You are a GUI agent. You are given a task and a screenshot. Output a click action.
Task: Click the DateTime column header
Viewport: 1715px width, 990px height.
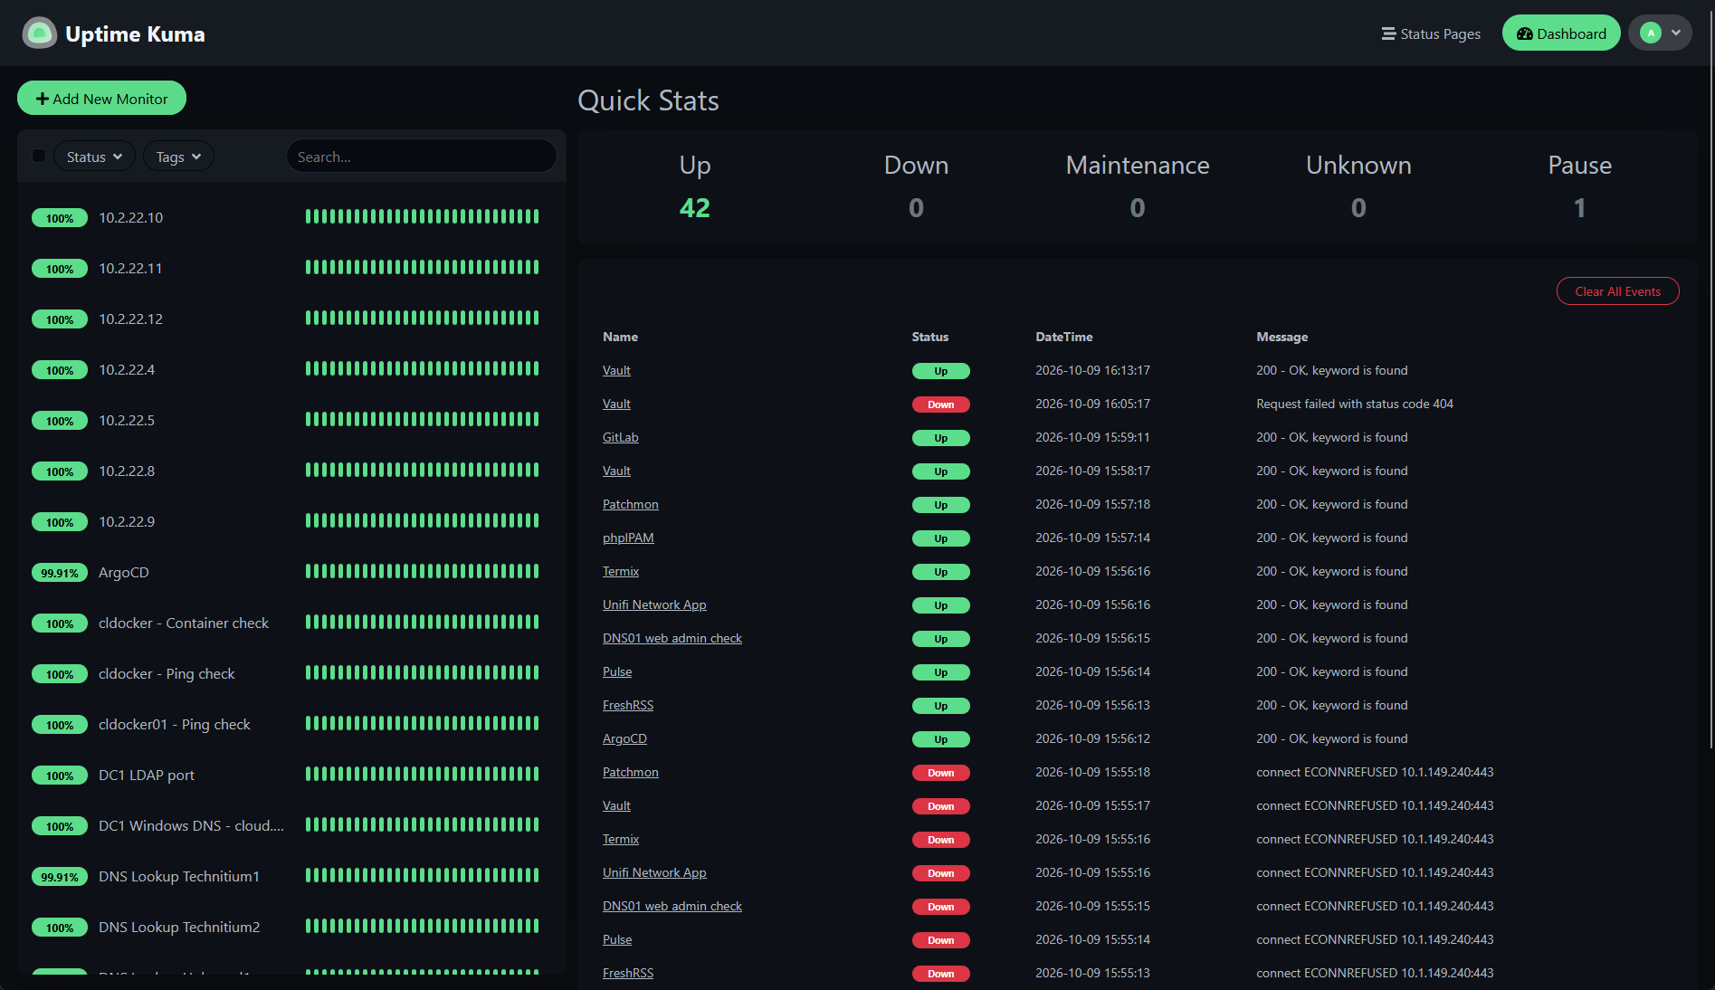1063,337
